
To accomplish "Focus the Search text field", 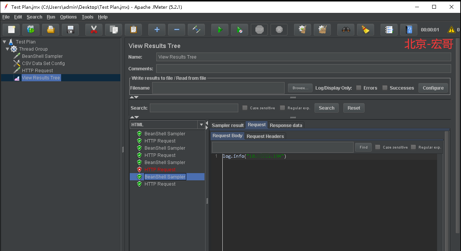I will click(x=194, y=108).
